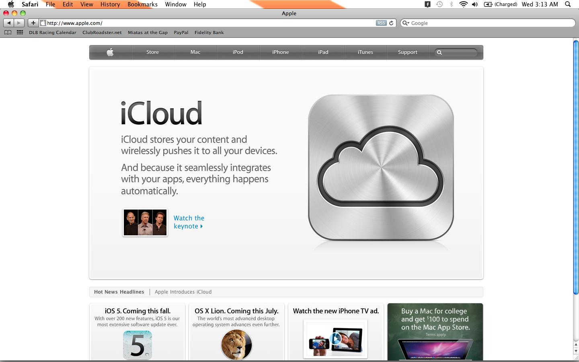
Task: Go back with the Safari back arrow
Action: (9, 23)
